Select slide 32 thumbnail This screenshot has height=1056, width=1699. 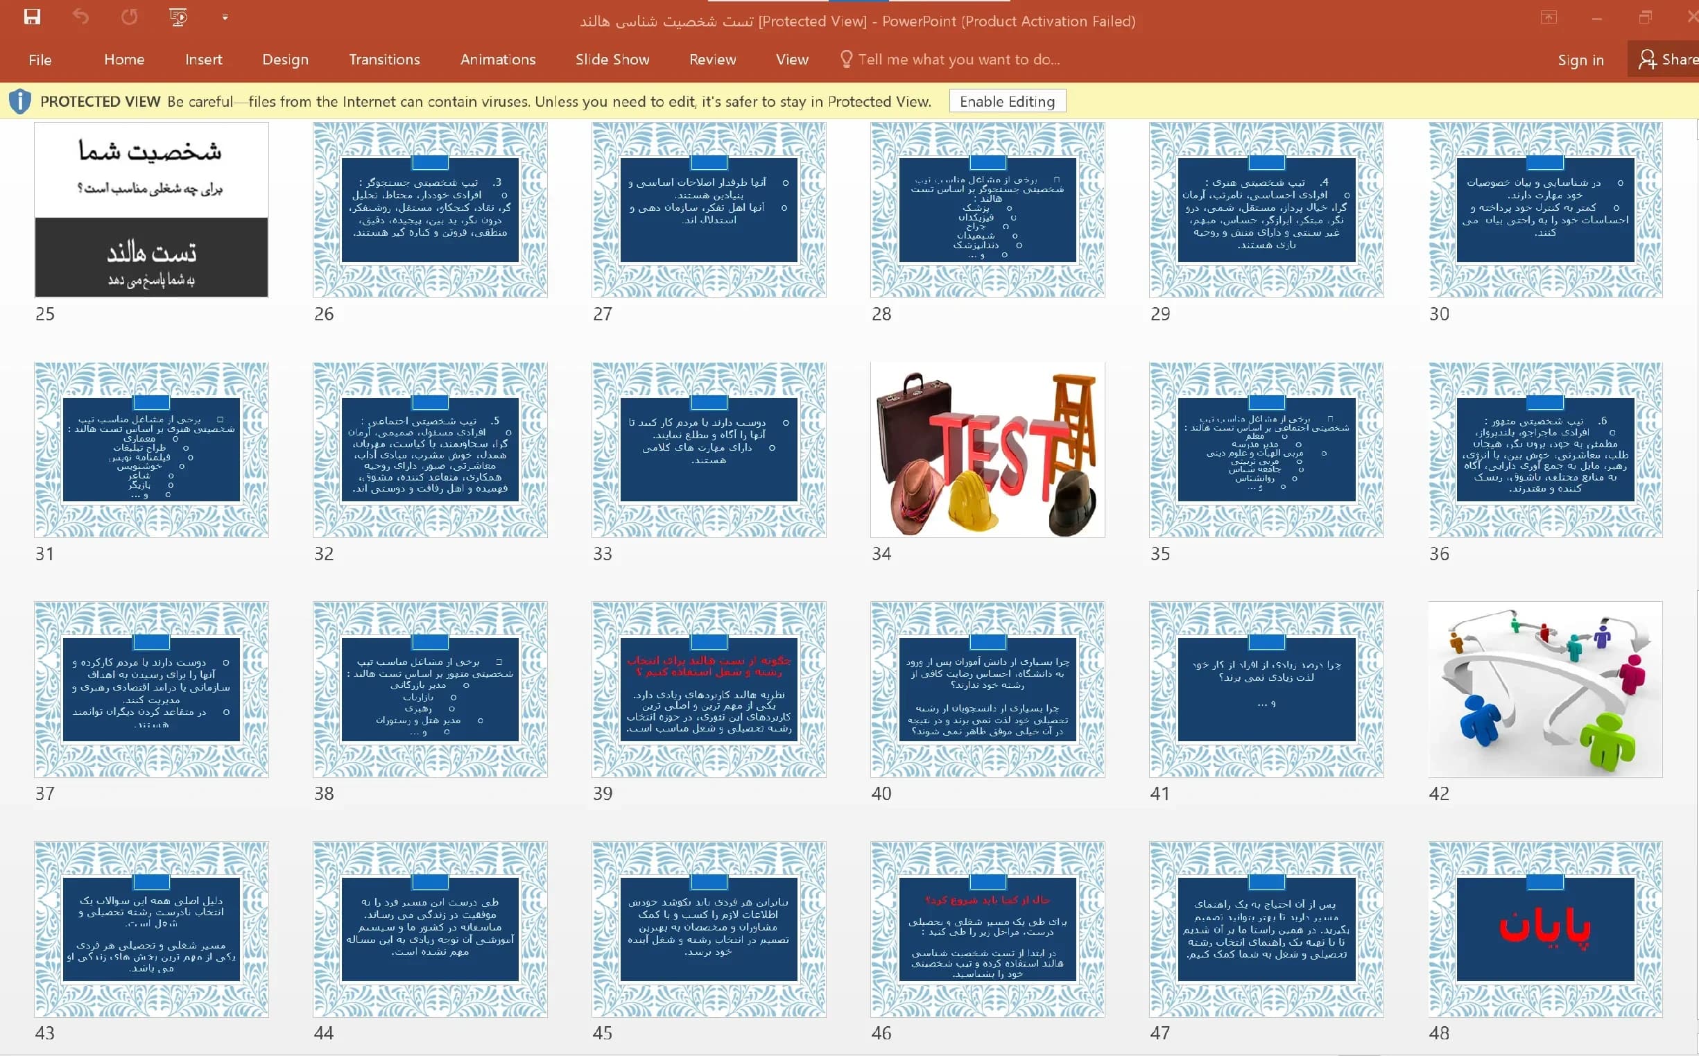pos(430,450)
